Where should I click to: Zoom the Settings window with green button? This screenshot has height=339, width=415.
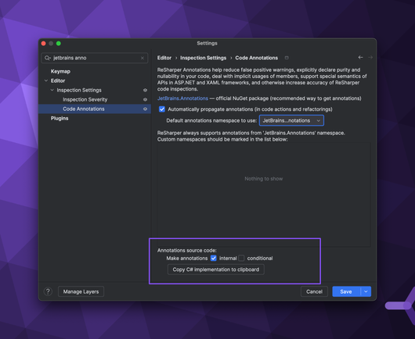59,43
